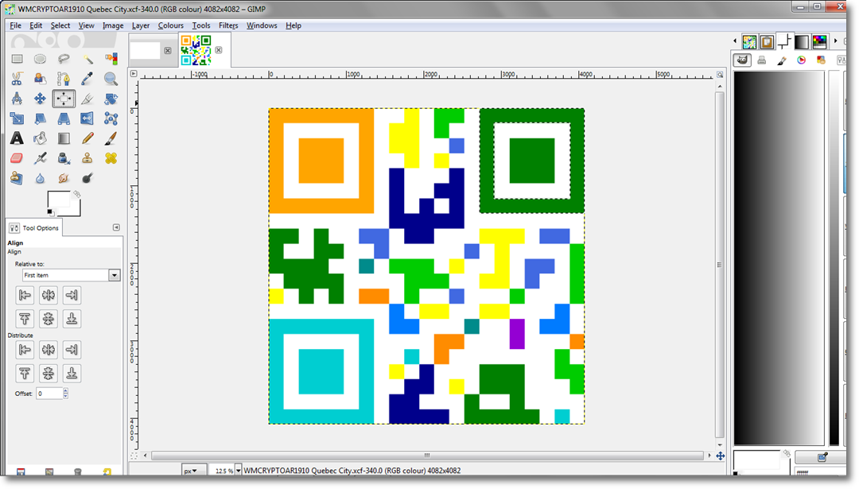Select the Flip tool
Screen dimensions: 859x489
tap(87, 118)
